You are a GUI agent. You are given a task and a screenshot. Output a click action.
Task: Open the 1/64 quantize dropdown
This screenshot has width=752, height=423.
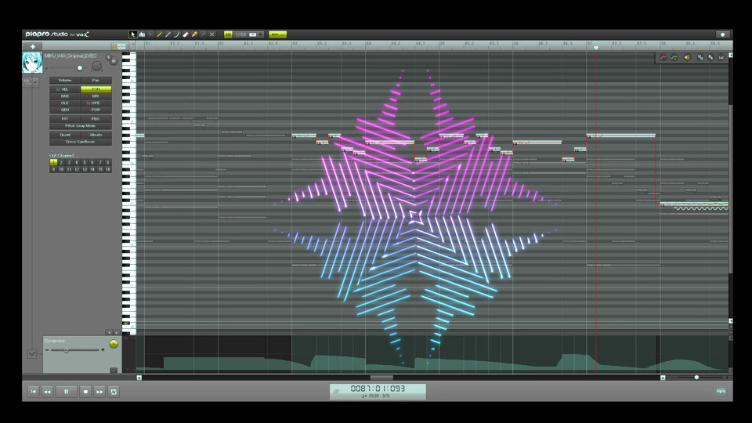(249, 34)
